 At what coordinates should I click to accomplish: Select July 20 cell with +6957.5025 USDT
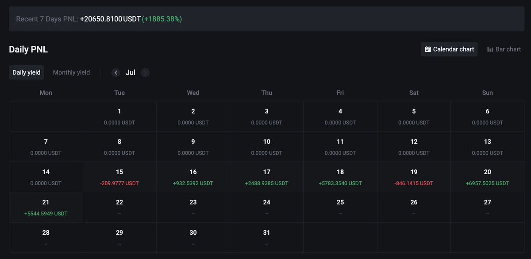487,177
